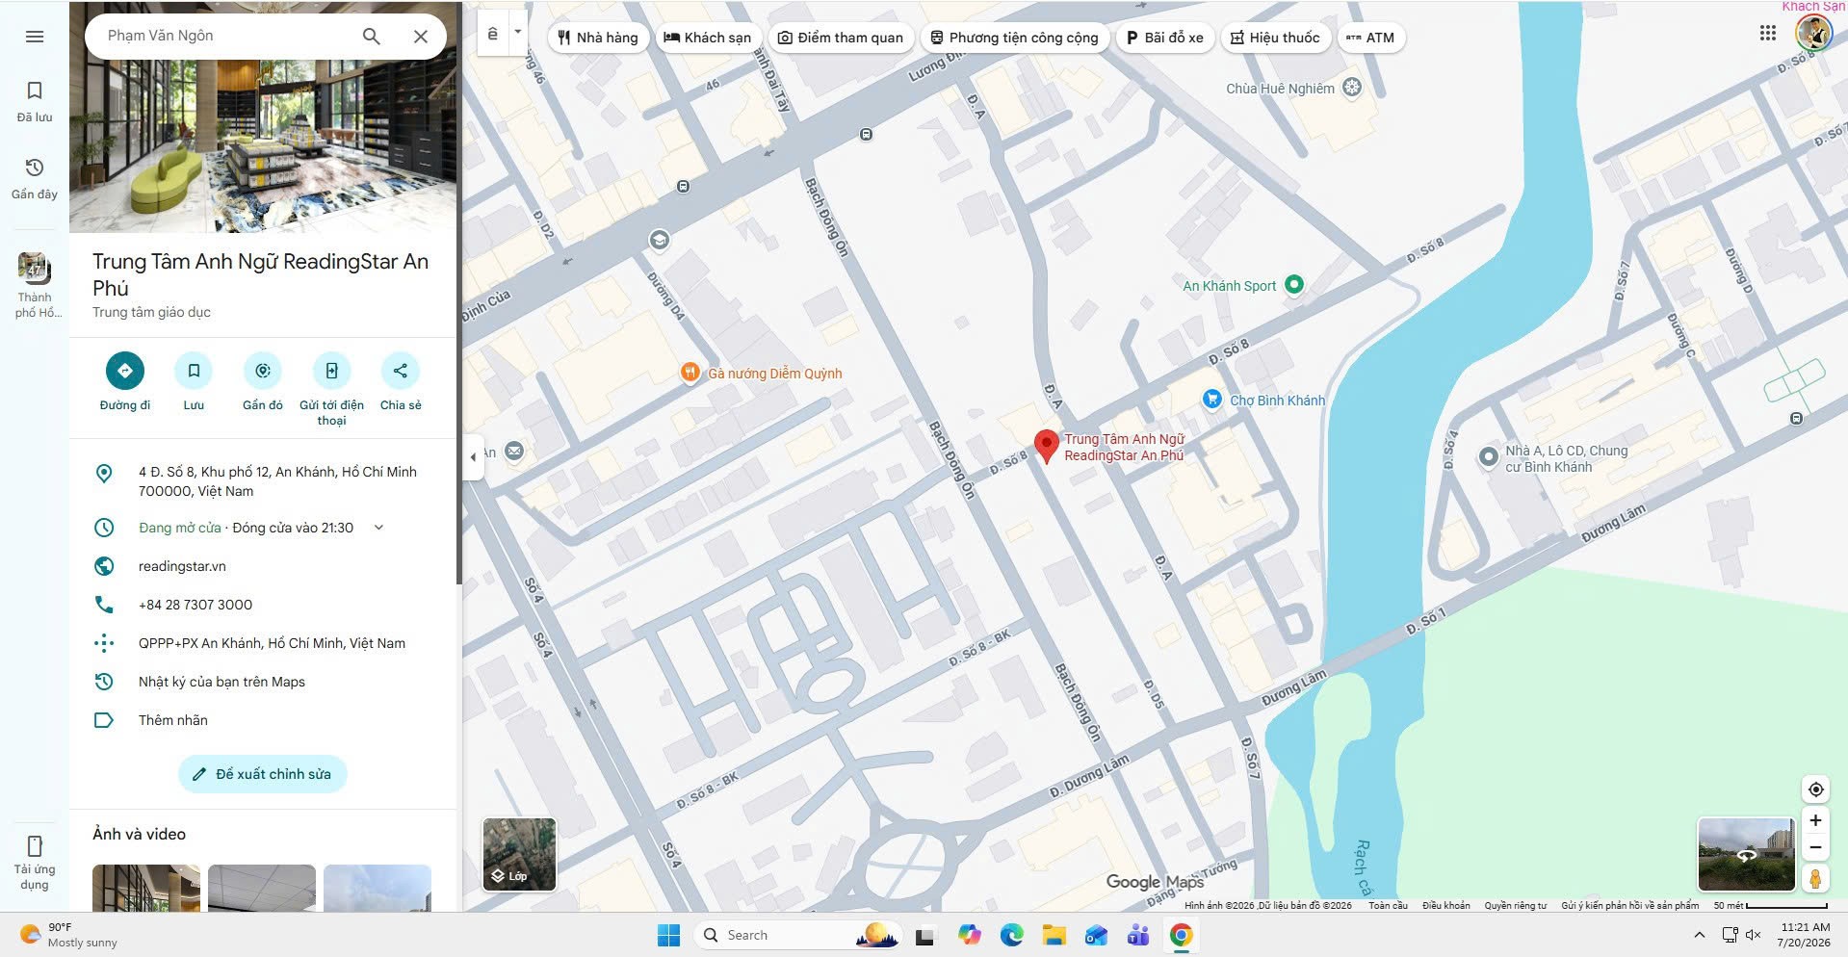Select the Nhà A, Lô CD, Chung cư marker

1488,455
